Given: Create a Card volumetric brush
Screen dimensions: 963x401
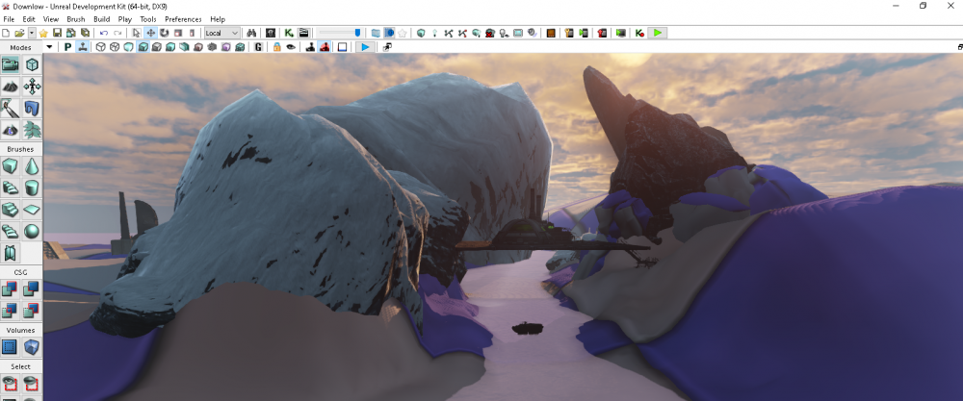Looking at the screenshot, I should (x=11, y=252).
